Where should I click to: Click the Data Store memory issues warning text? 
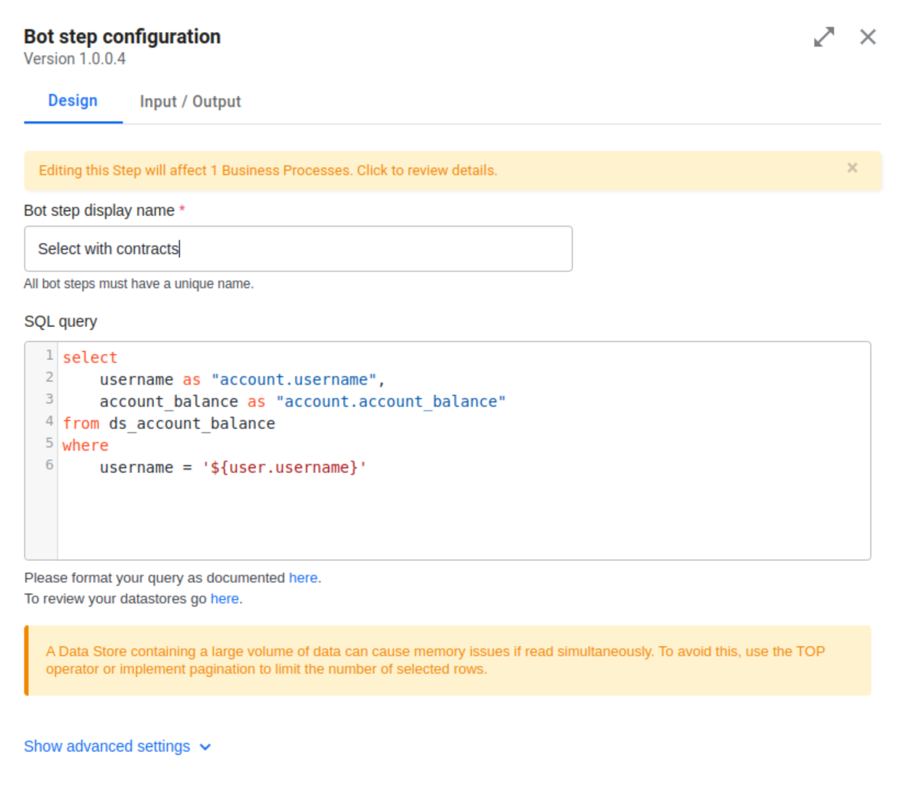[435, 660]
